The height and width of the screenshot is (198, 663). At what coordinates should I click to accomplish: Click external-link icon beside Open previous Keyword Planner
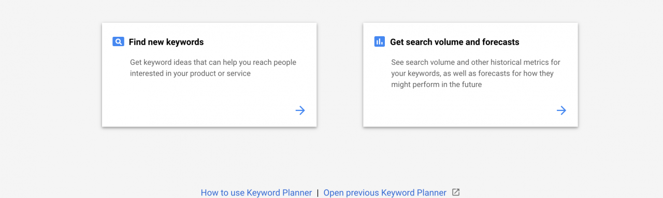click(456, 192)
